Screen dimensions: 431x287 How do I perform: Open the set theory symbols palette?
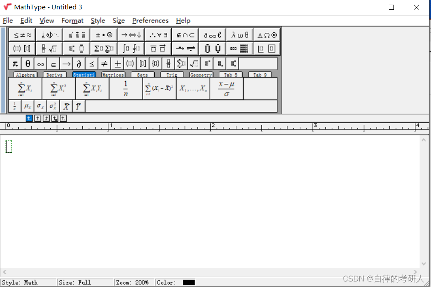pos(185,35)
